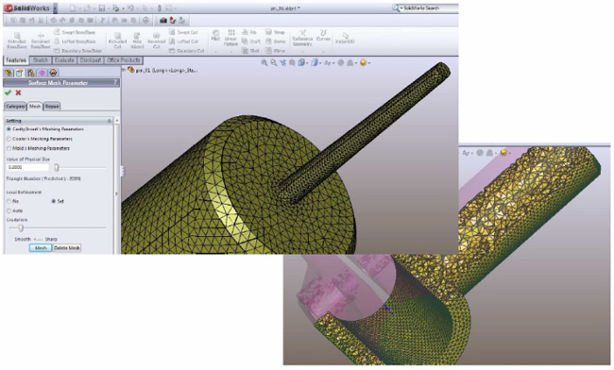Click the Extruded Boss/Base tool
The width and height of the screenshot is (614, 370).
17,41
